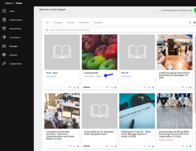Favorite the Employment Law 101 card
This screenshot has width=196, height=151.
pyautogui.click(x=149, y=146)
